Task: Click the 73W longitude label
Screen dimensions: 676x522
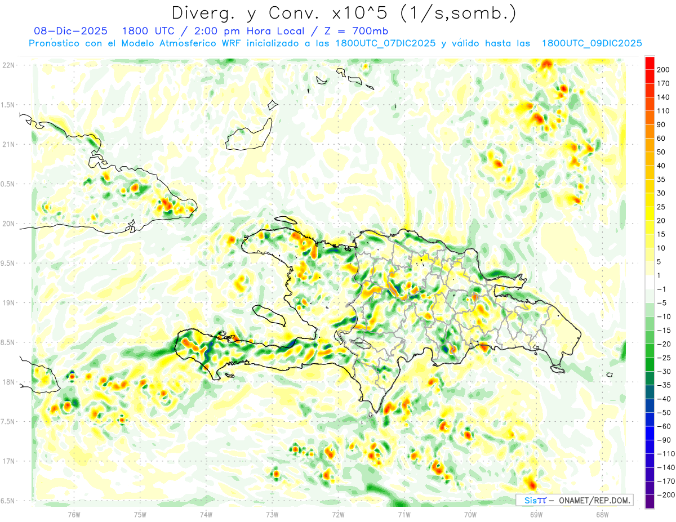Action: (x=272, y=514)
